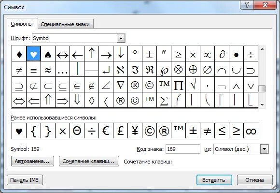Open the Шрифт font dropdown arrow
The image size is (280, 193).
pyautogui.click(x=121, y=38)
